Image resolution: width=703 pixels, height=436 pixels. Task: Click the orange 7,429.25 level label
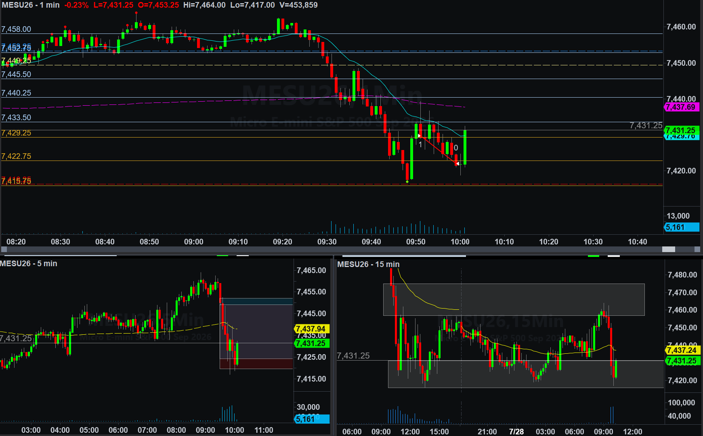pos(16,133)
